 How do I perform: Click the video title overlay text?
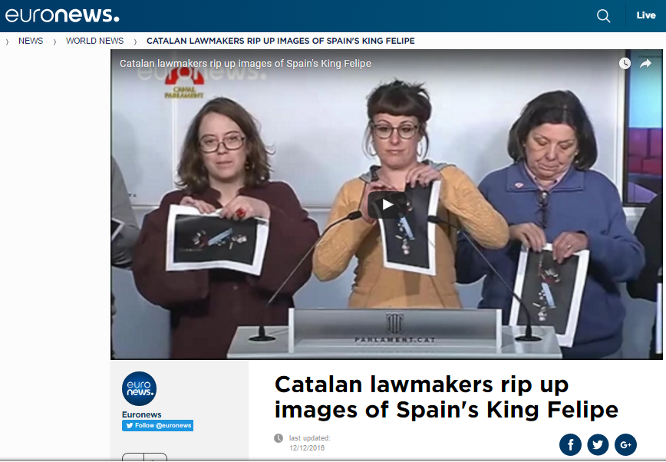(246, 64)
